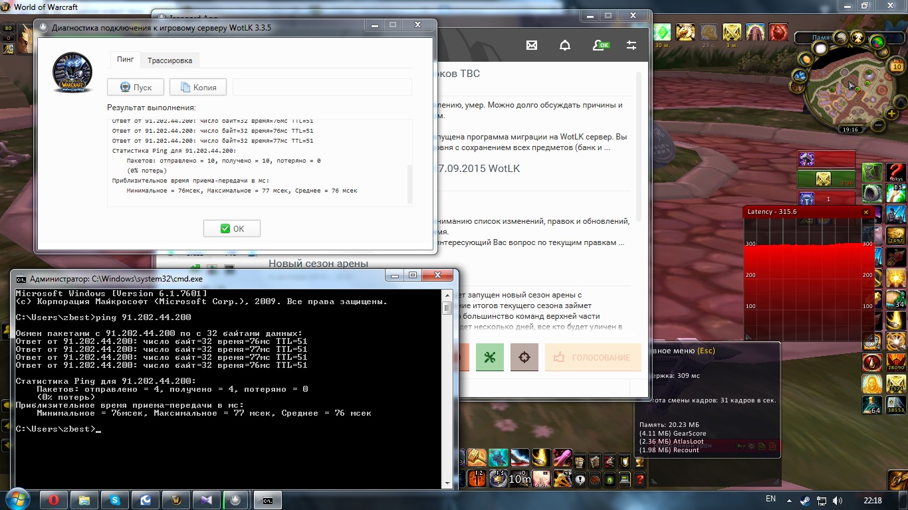The width and height of the screenshot is (908, 510).
Task: Click the green timer bar showing 2:36
Action: 826,179
